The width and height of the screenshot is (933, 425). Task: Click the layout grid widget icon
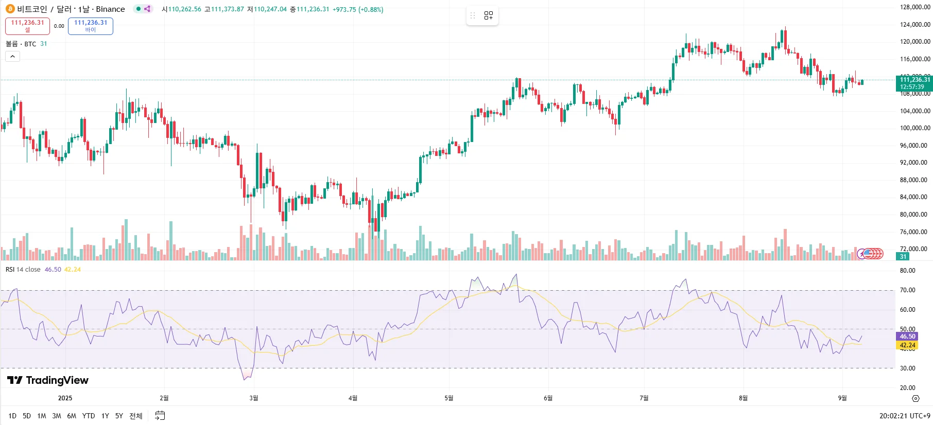489,15
